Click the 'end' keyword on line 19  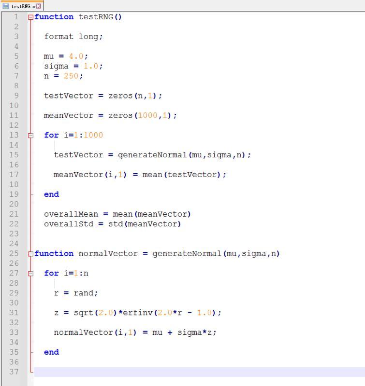51,194
